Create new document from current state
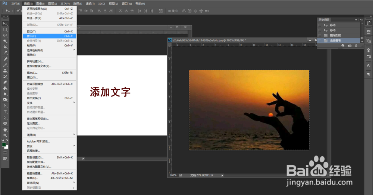Screen dimensions: 373x195 pos(343,45)
